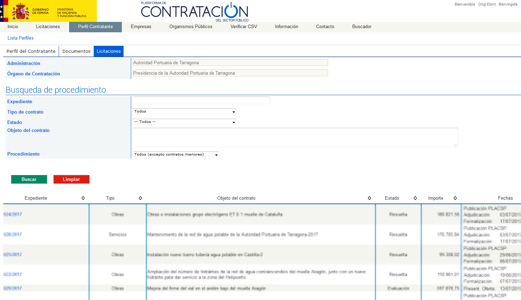Sort table by Tipo column arrows
Image resolution: width=521 pixels, height=300 pixels.
point(141,198)
